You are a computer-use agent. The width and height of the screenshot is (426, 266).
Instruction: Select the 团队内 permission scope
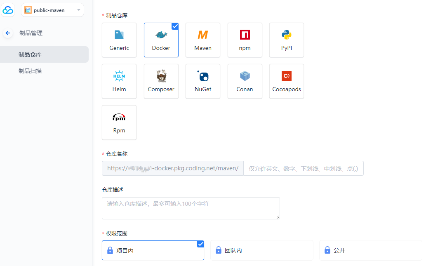pyautogui.click(x=262, y=250)
